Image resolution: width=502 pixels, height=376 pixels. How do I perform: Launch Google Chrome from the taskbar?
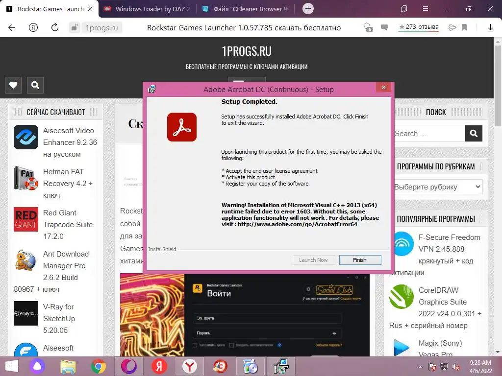[x=98, y=366]
